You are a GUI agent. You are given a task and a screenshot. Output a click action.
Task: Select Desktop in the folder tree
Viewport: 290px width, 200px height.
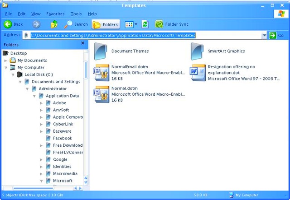(19, 53)
